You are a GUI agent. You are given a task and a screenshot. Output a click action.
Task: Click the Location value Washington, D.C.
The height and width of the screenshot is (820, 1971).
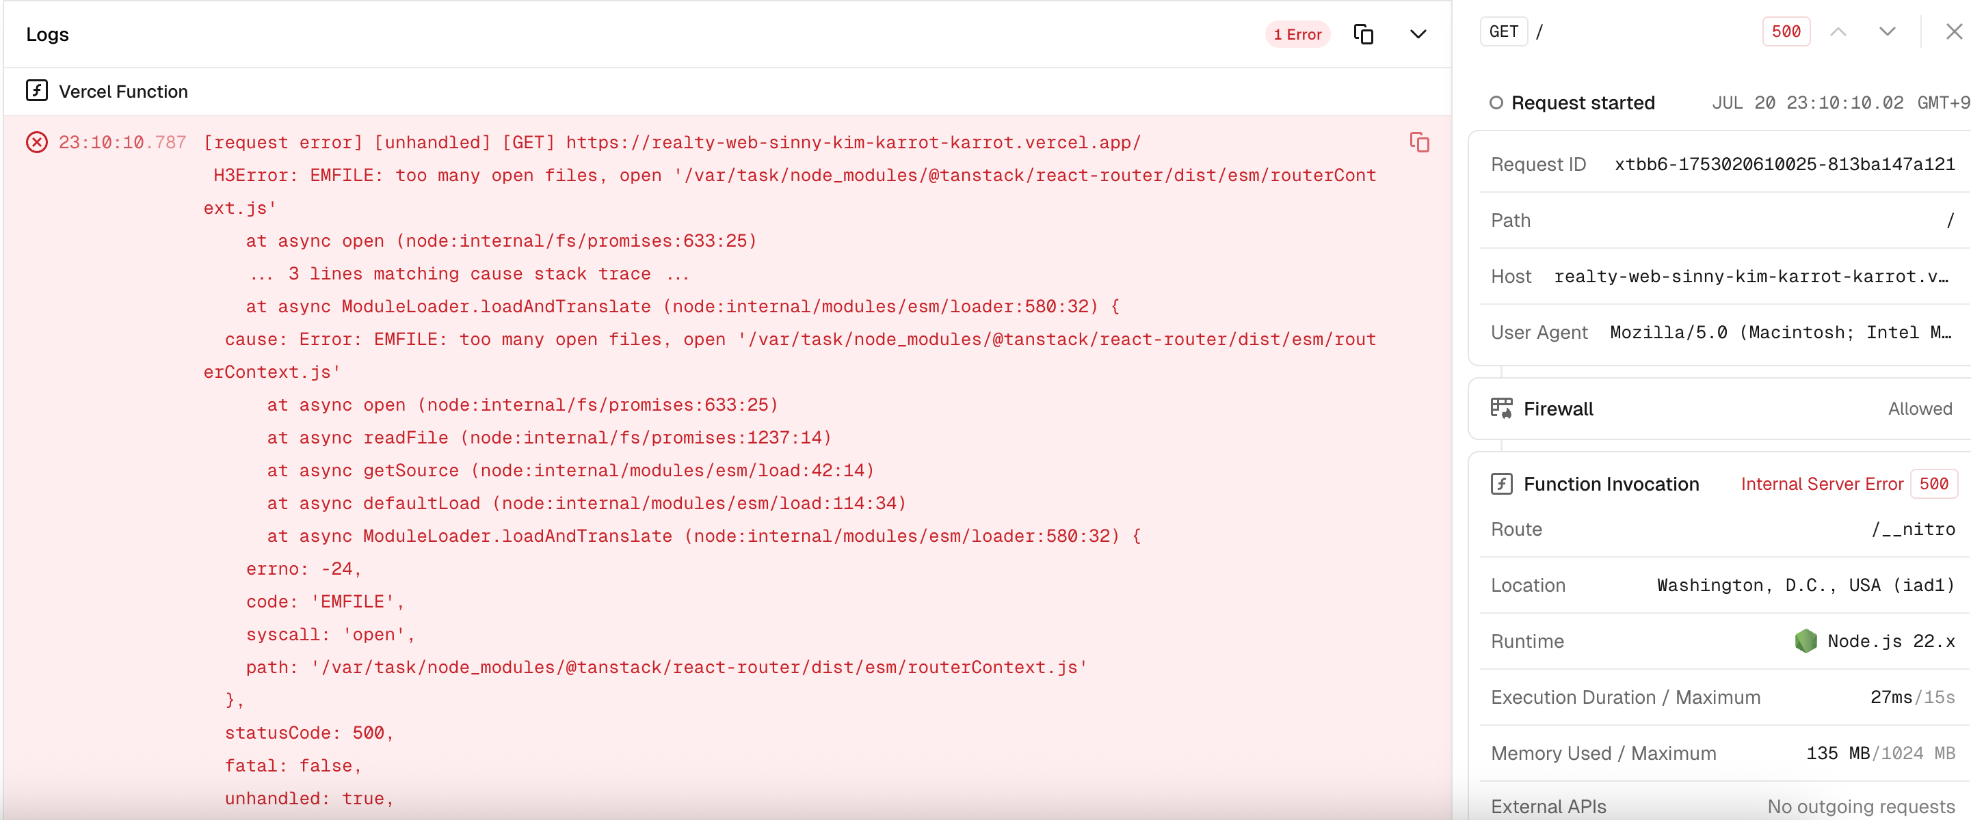(x=1805, y=586)
